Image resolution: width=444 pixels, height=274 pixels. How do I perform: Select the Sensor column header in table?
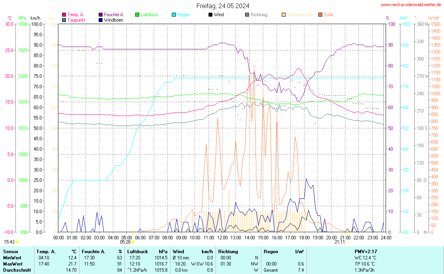10,252
